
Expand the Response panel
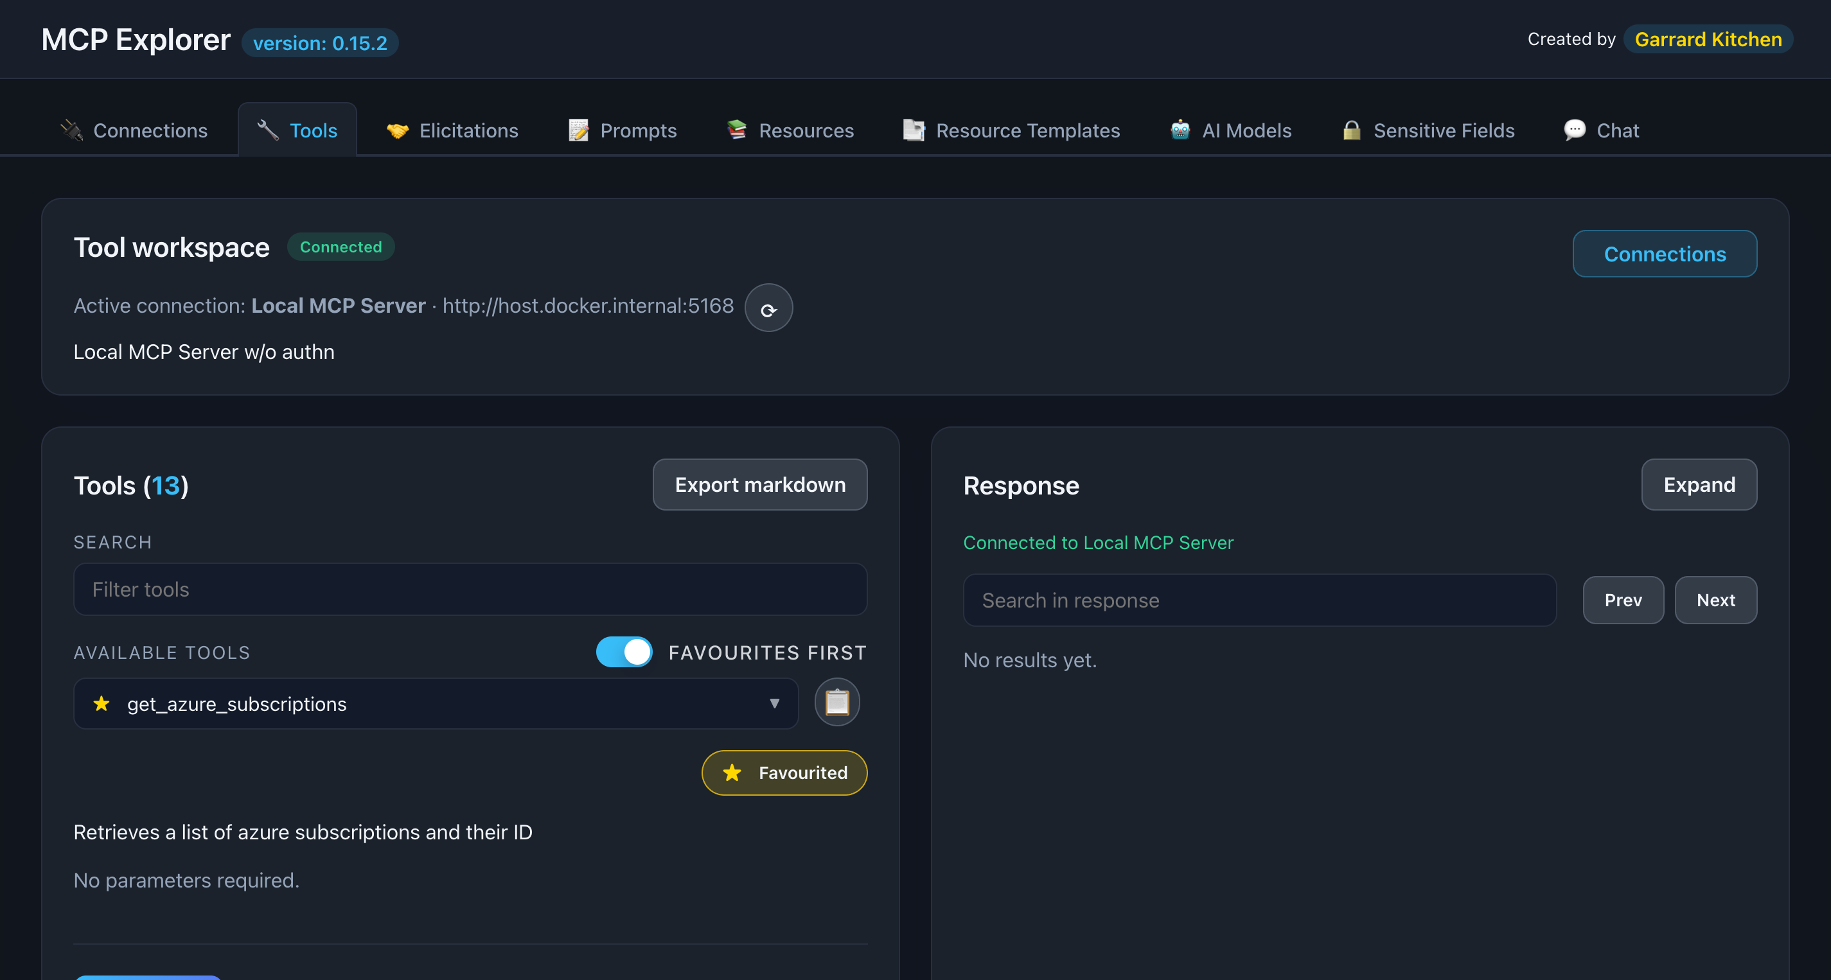tap(1699, 485)
